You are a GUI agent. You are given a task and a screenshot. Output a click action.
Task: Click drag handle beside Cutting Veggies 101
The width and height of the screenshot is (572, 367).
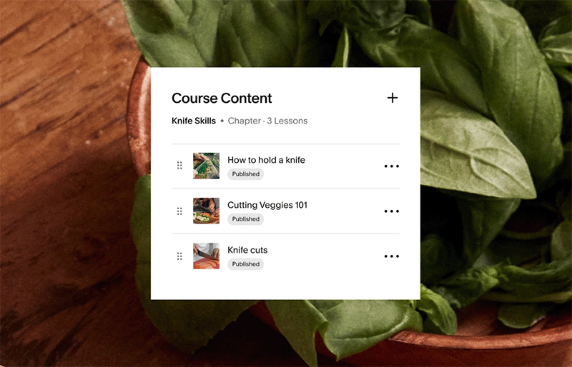(179, 211)
